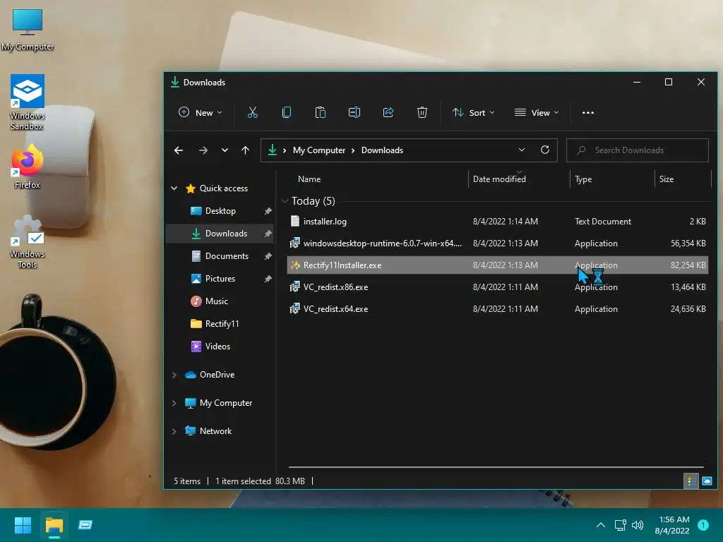Select VC_redist.x86.exe file
This screenshot has width=723, height=542.
pos(498,287)
